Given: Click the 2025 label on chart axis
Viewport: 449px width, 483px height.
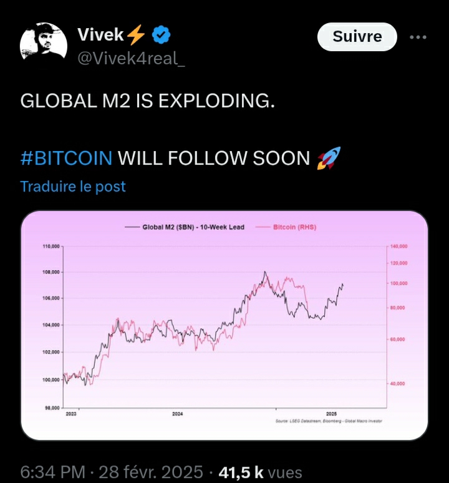Looking at the screenshot, I should point(331,414).
